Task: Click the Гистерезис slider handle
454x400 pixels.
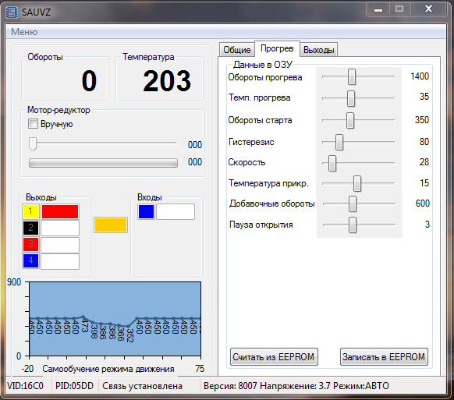Action: point(339,142)
